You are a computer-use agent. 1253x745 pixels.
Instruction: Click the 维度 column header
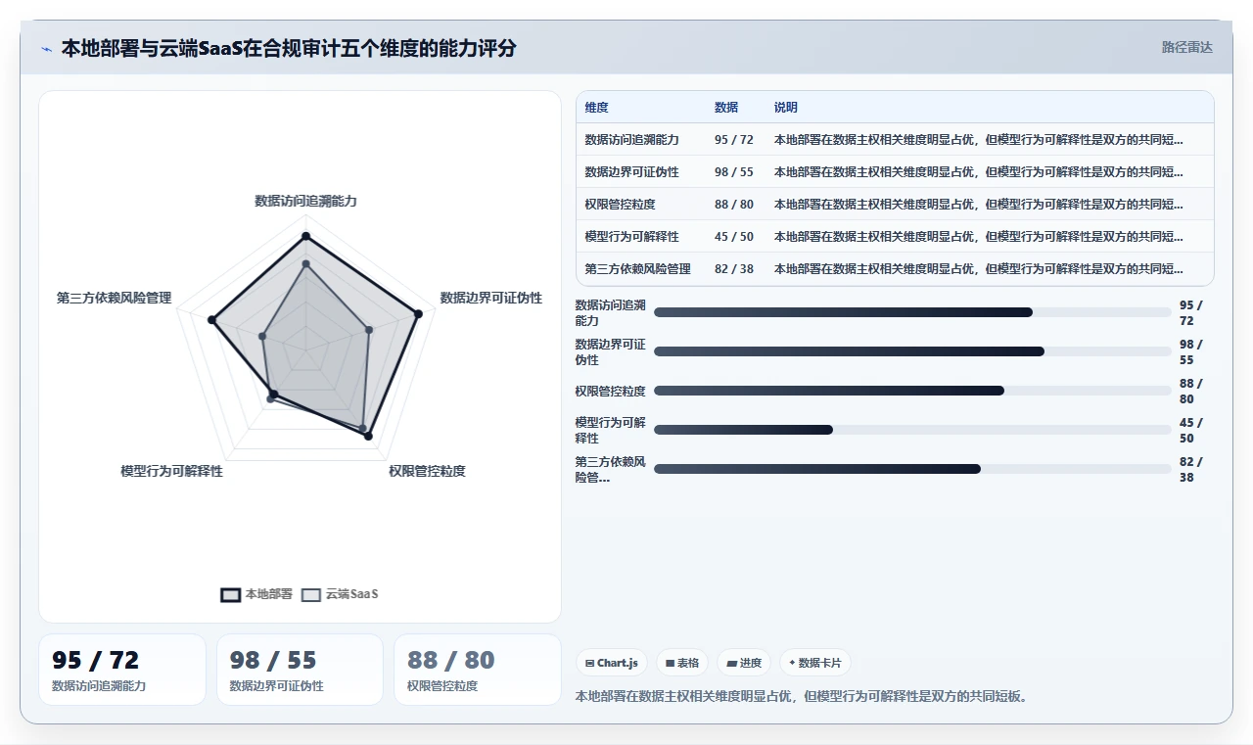596,108
